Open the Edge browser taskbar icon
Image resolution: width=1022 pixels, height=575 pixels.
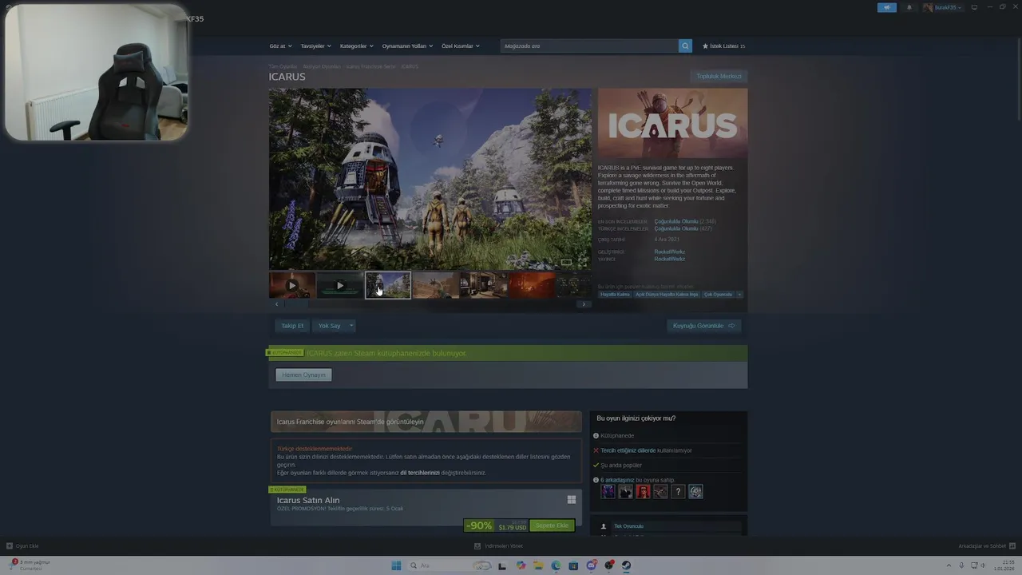(556, 565)
